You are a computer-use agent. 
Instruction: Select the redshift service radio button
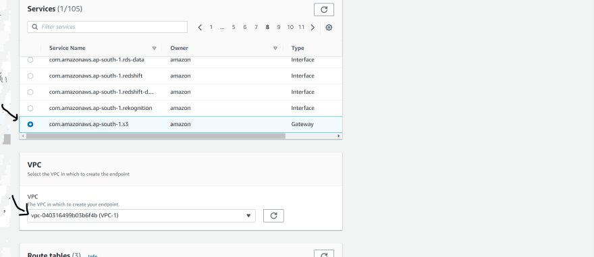[30, 76]
